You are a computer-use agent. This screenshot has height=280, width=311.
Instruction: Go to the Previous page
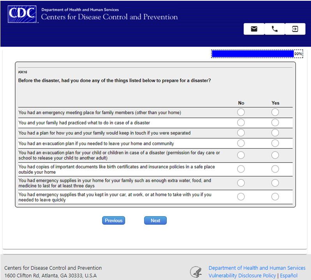(113, 220)
